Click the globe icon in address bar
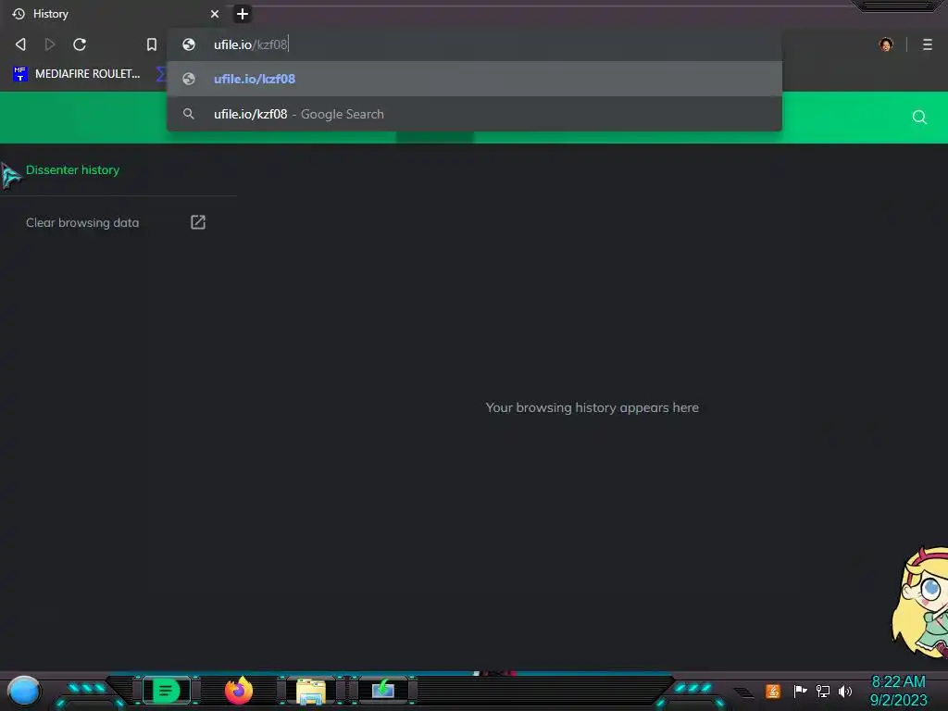This screenshot has height=711, width=948. pyautogui.click(x=189, y=44)
